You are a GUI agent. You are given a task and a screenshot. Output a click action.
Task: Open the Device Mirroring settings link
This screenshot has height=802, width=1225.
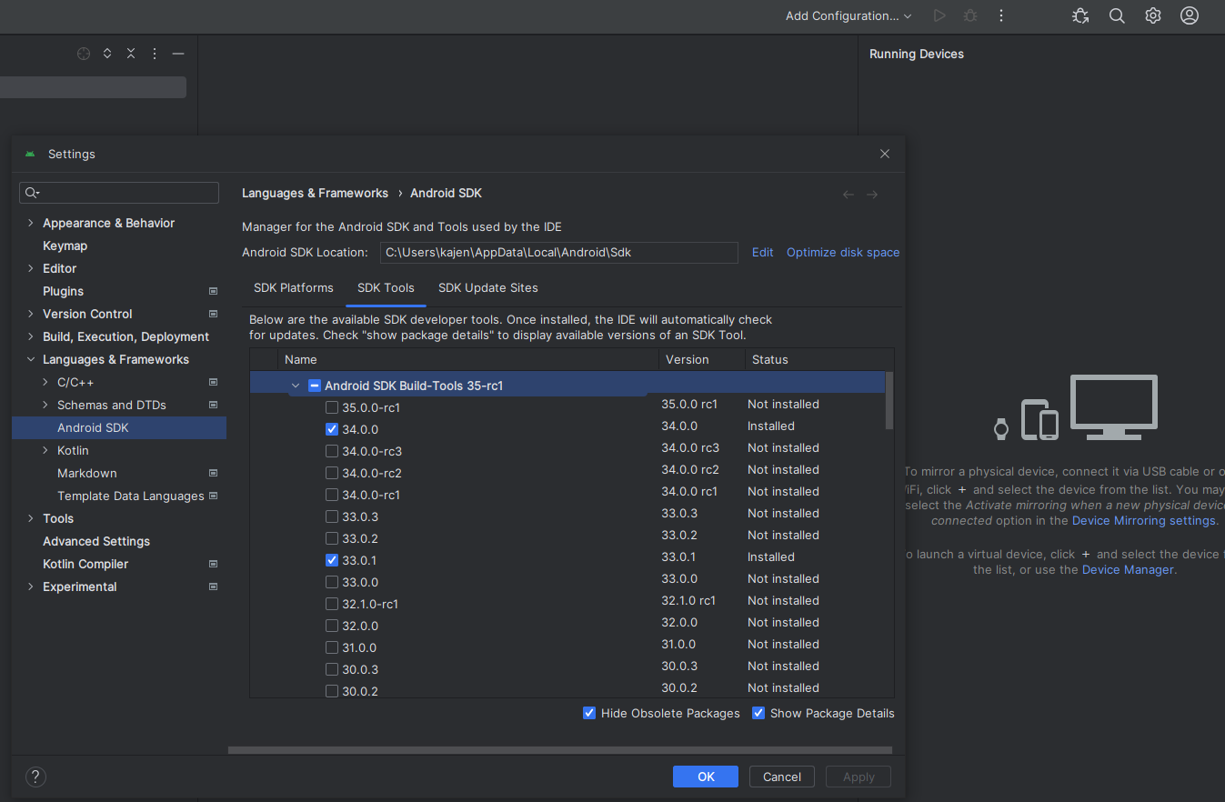pyautogui.click(x=1144, y=521)
